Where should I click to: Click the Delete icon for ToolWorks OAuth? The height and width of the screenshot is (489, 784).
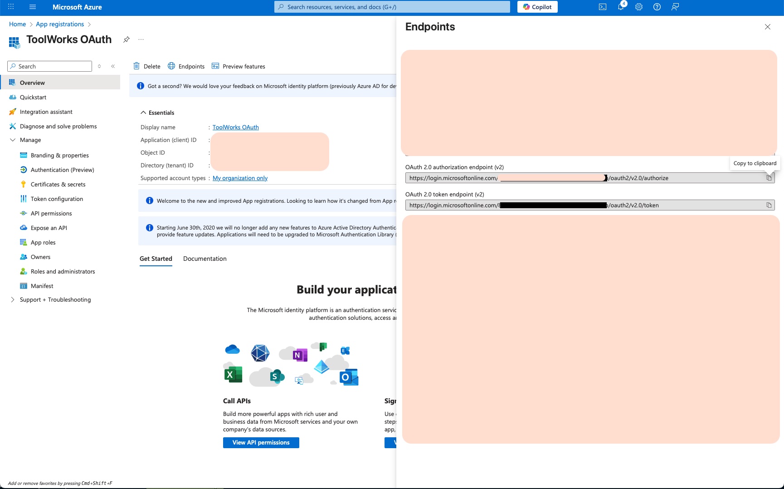(136, 66)
